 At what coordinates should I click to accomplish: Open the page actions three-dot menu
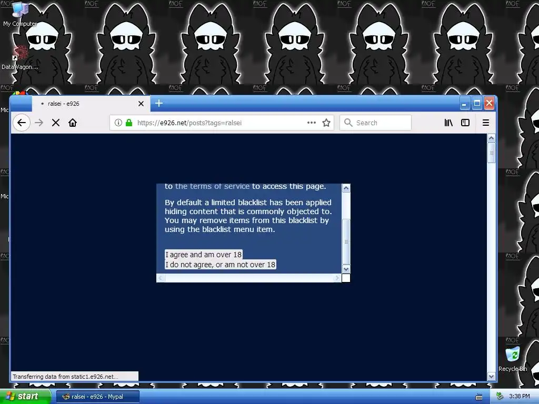pyautogui.click(x=312, y=123)
